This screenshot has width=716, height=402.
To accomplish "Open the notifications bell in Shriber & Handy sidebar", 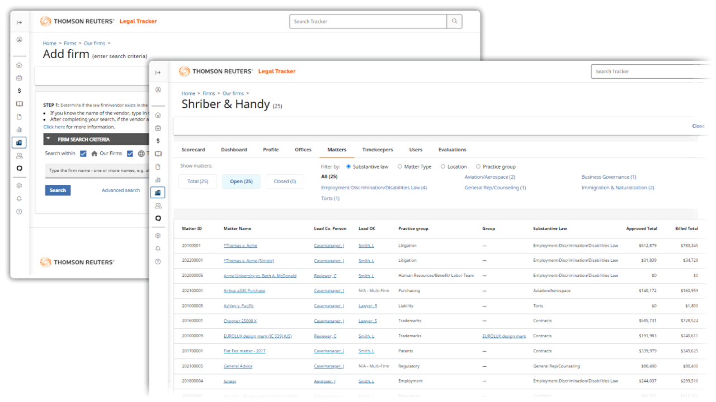I will [158, 248].
